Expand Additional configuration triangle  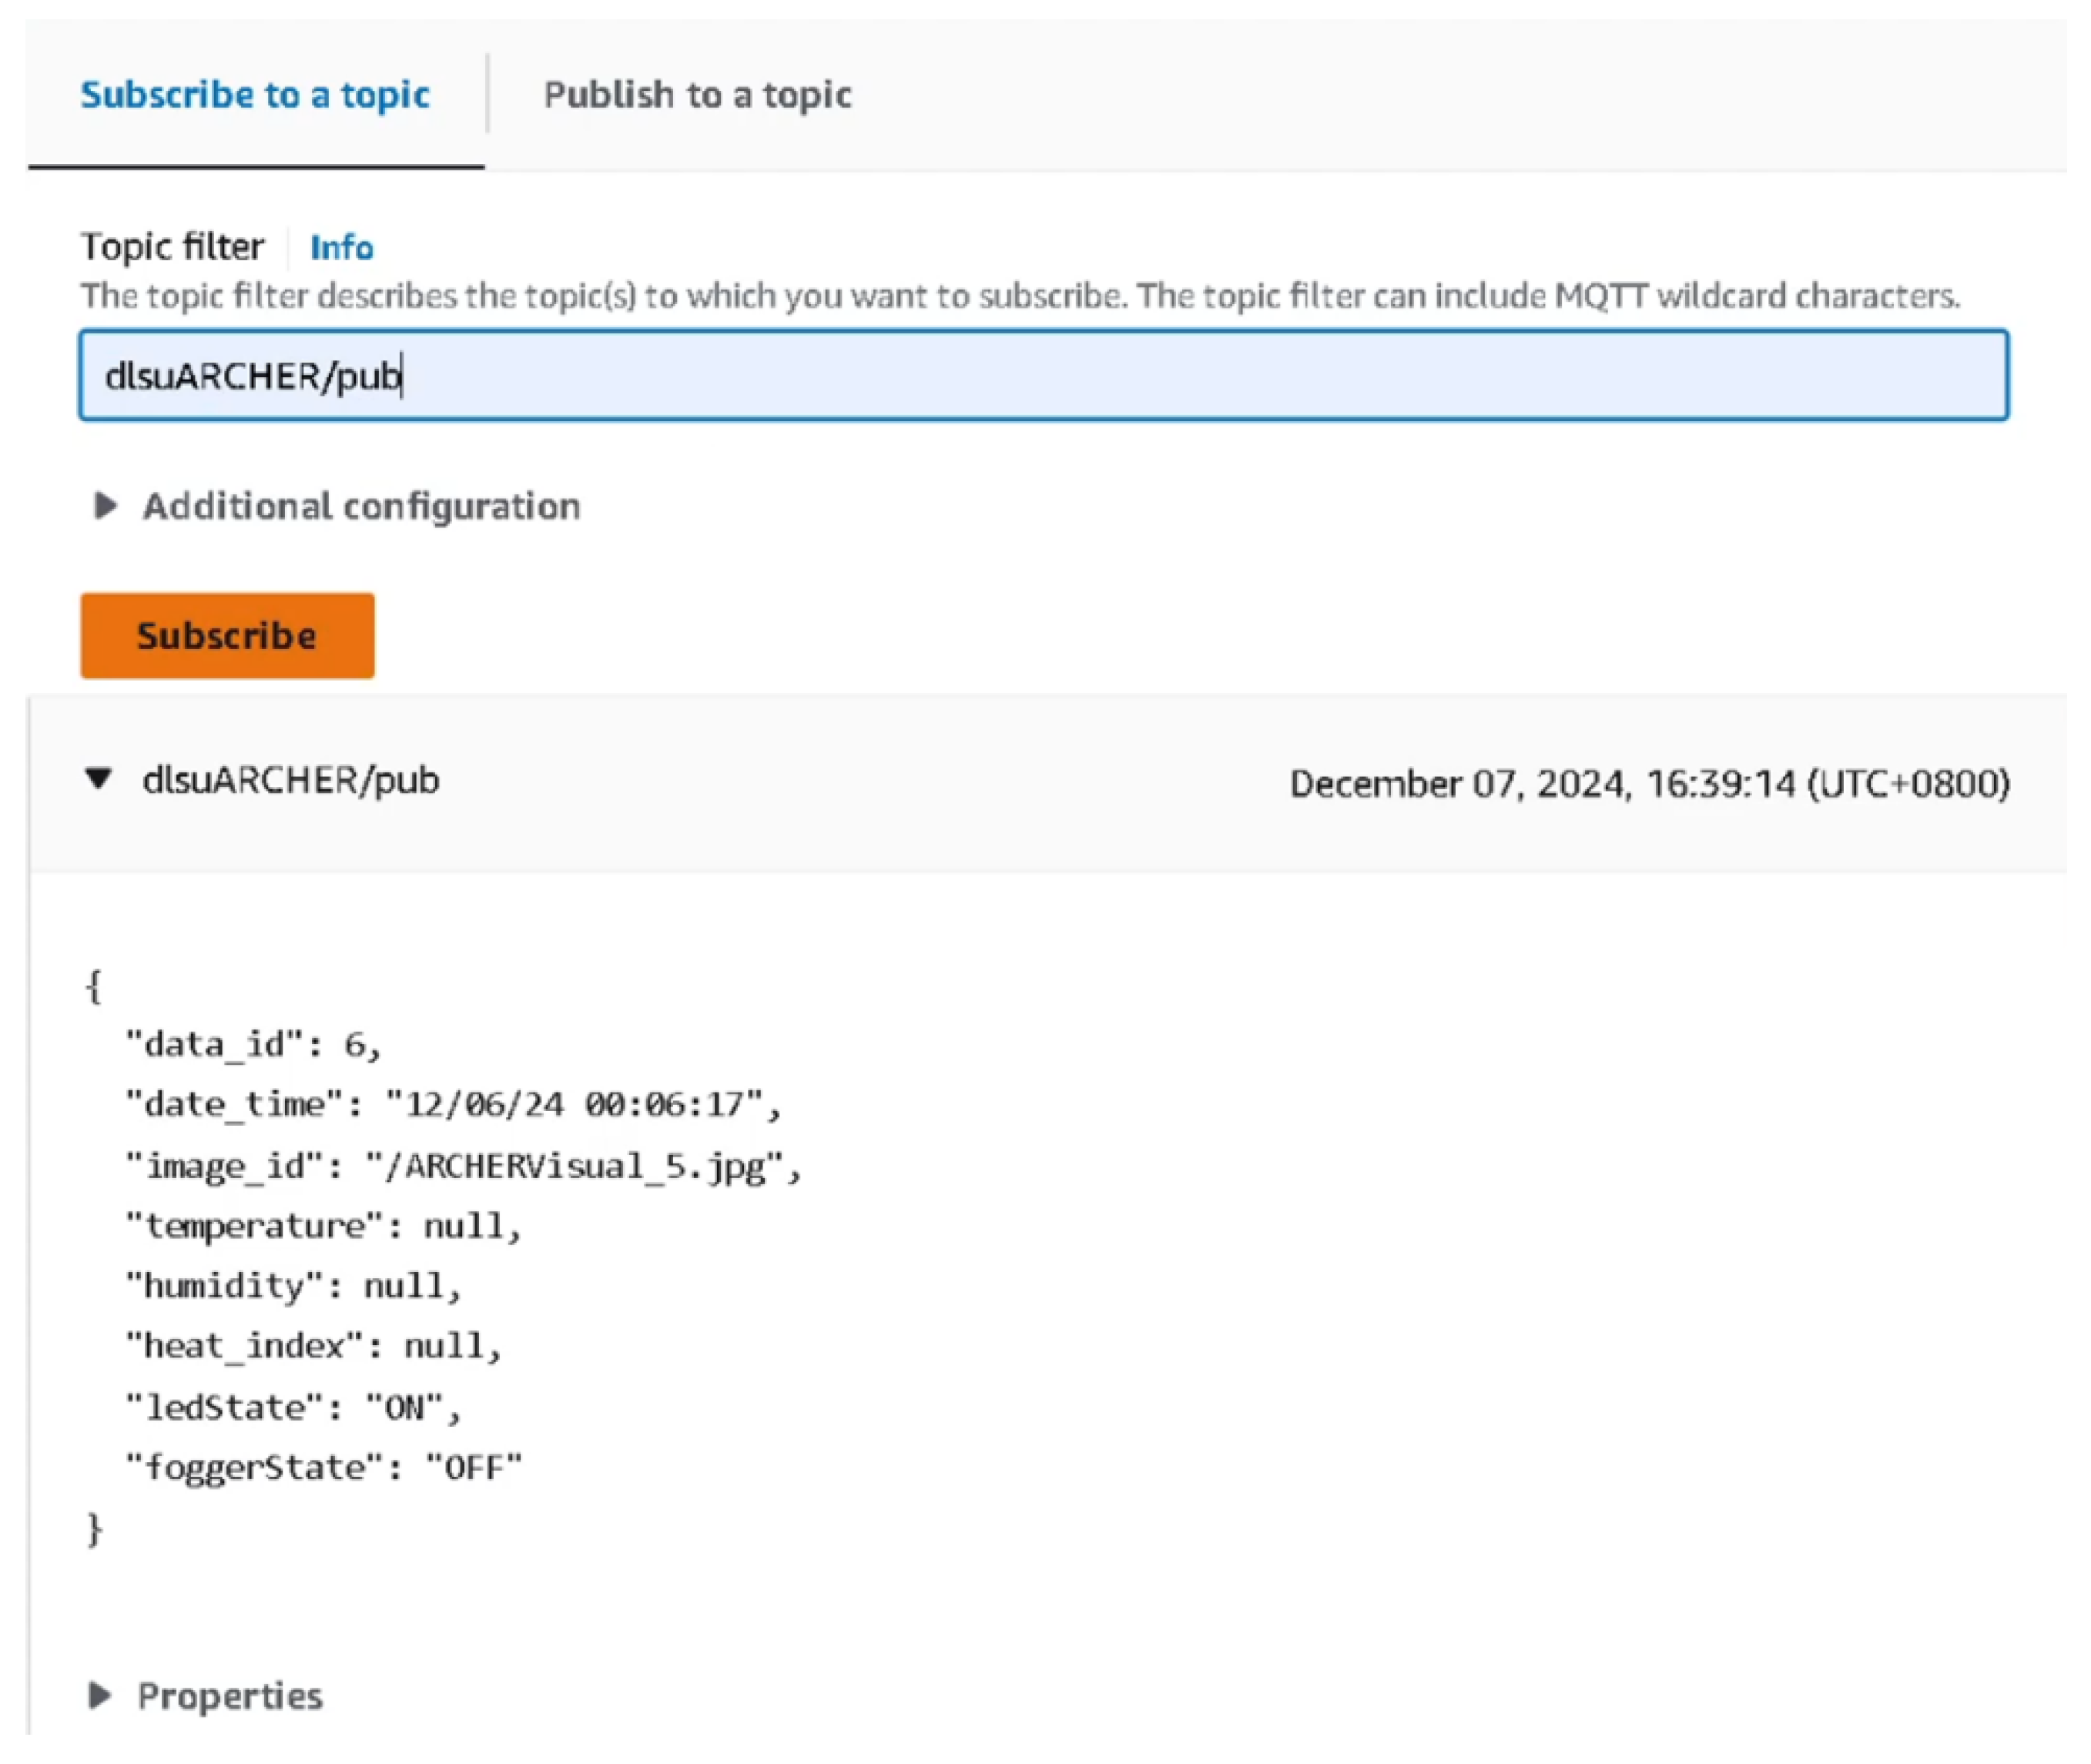point(104,507)
